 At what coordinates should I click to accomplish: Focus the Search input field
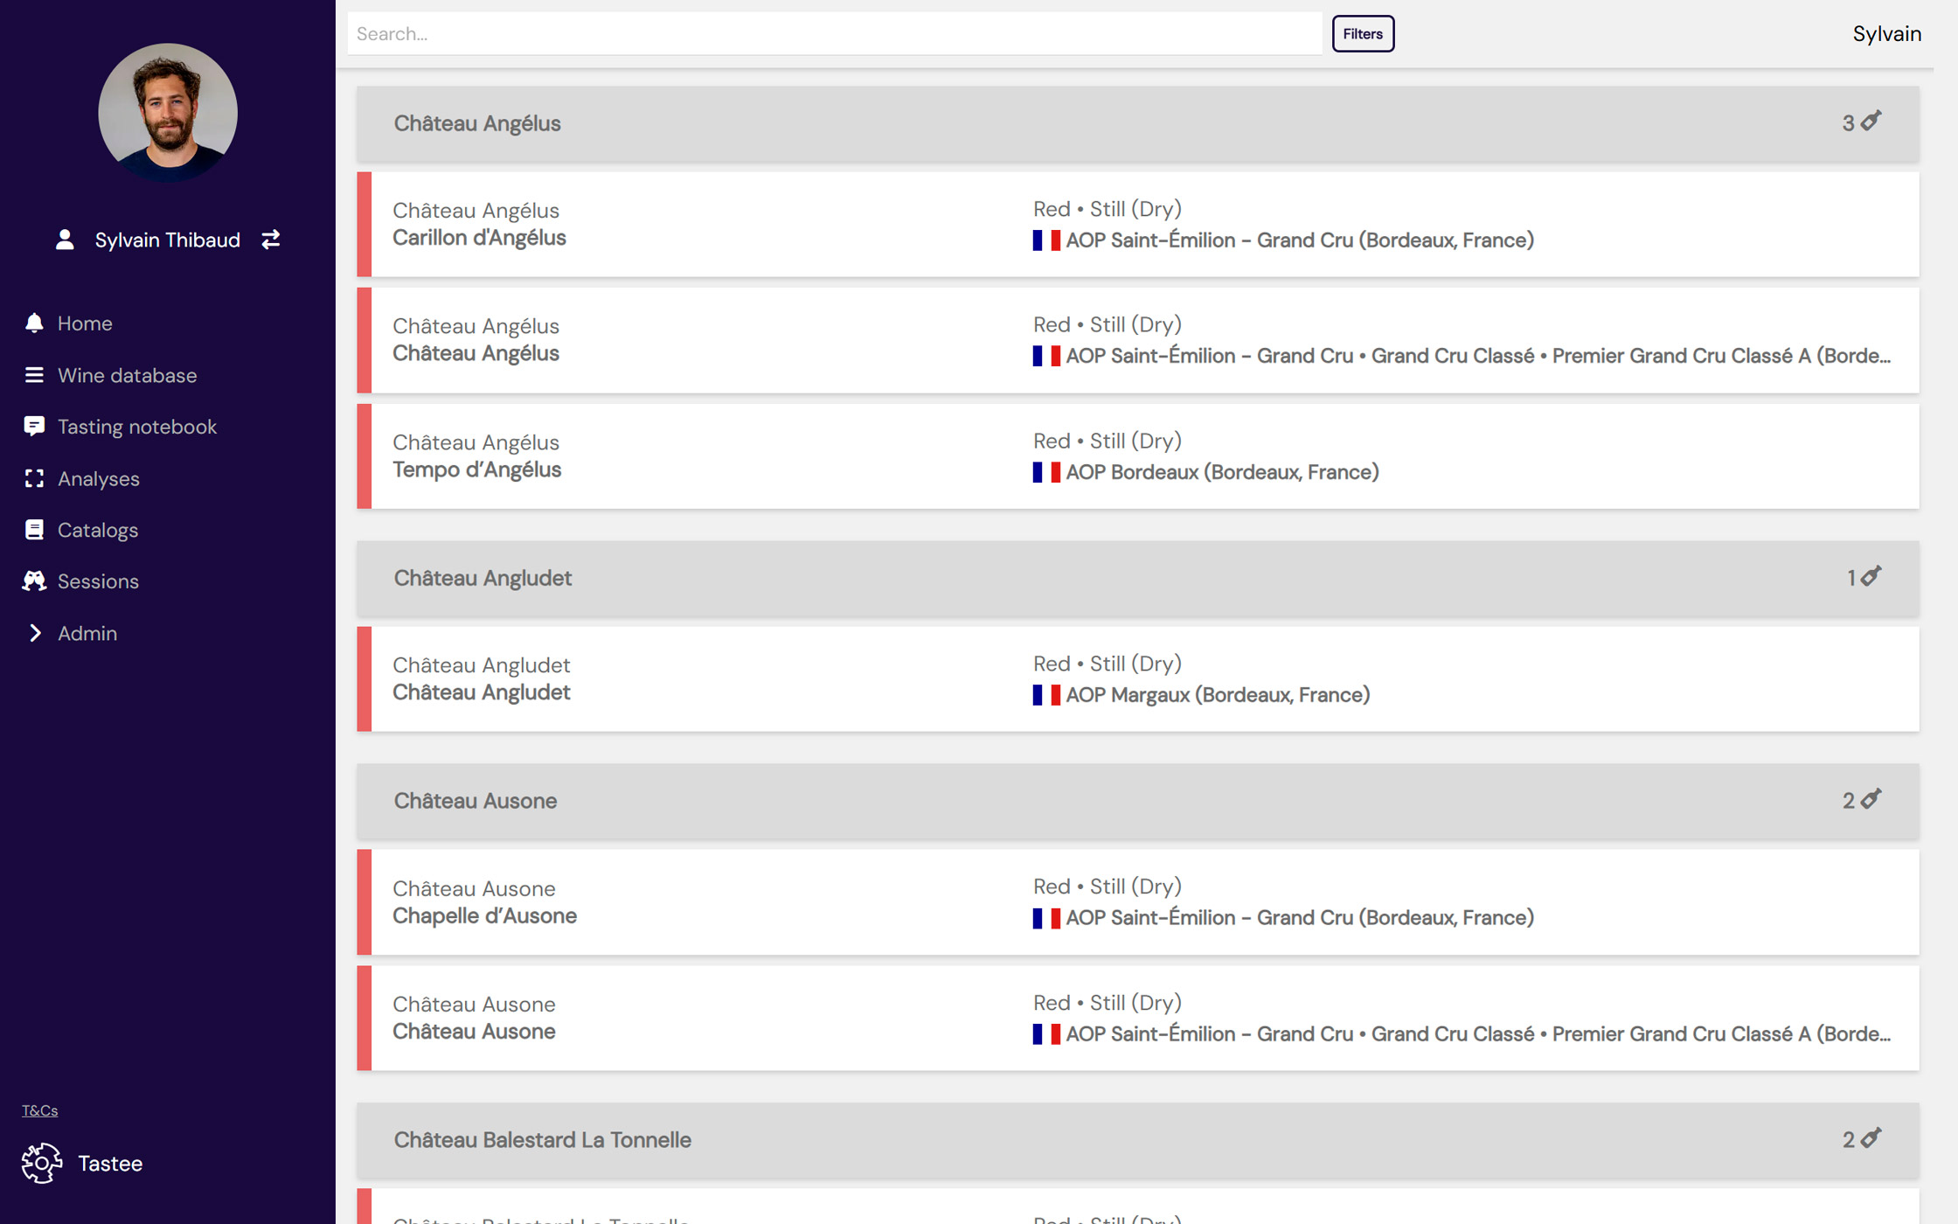(x=835, y=34)
